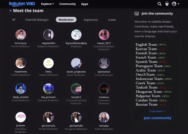Open the search magnifier icon
This screenshot has width=188, height=134.
pyautogui.click(x=159, y=4)
